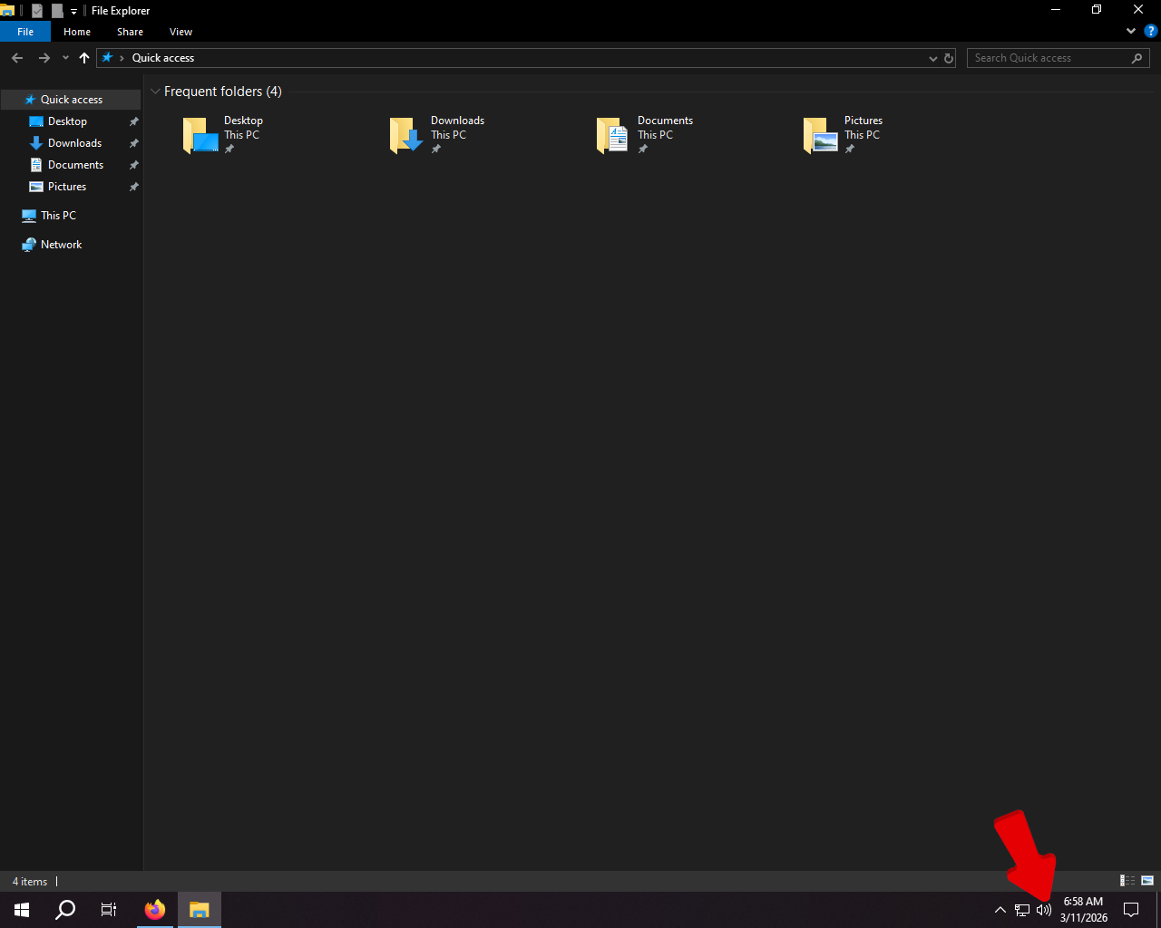Open the address bar history dropdown
The height and width of the screenshot is (928, 1161).
(932, 58)
